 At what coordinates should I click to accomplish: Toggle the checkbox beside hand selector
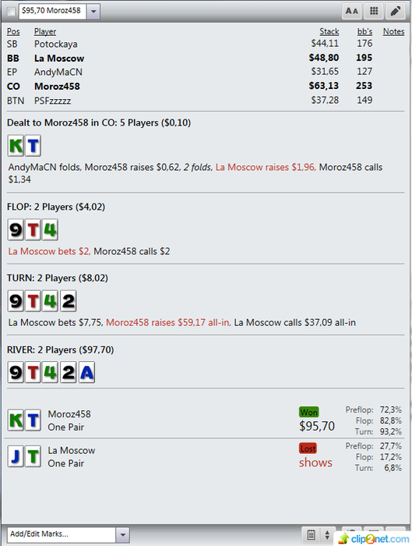coord(12,11)
